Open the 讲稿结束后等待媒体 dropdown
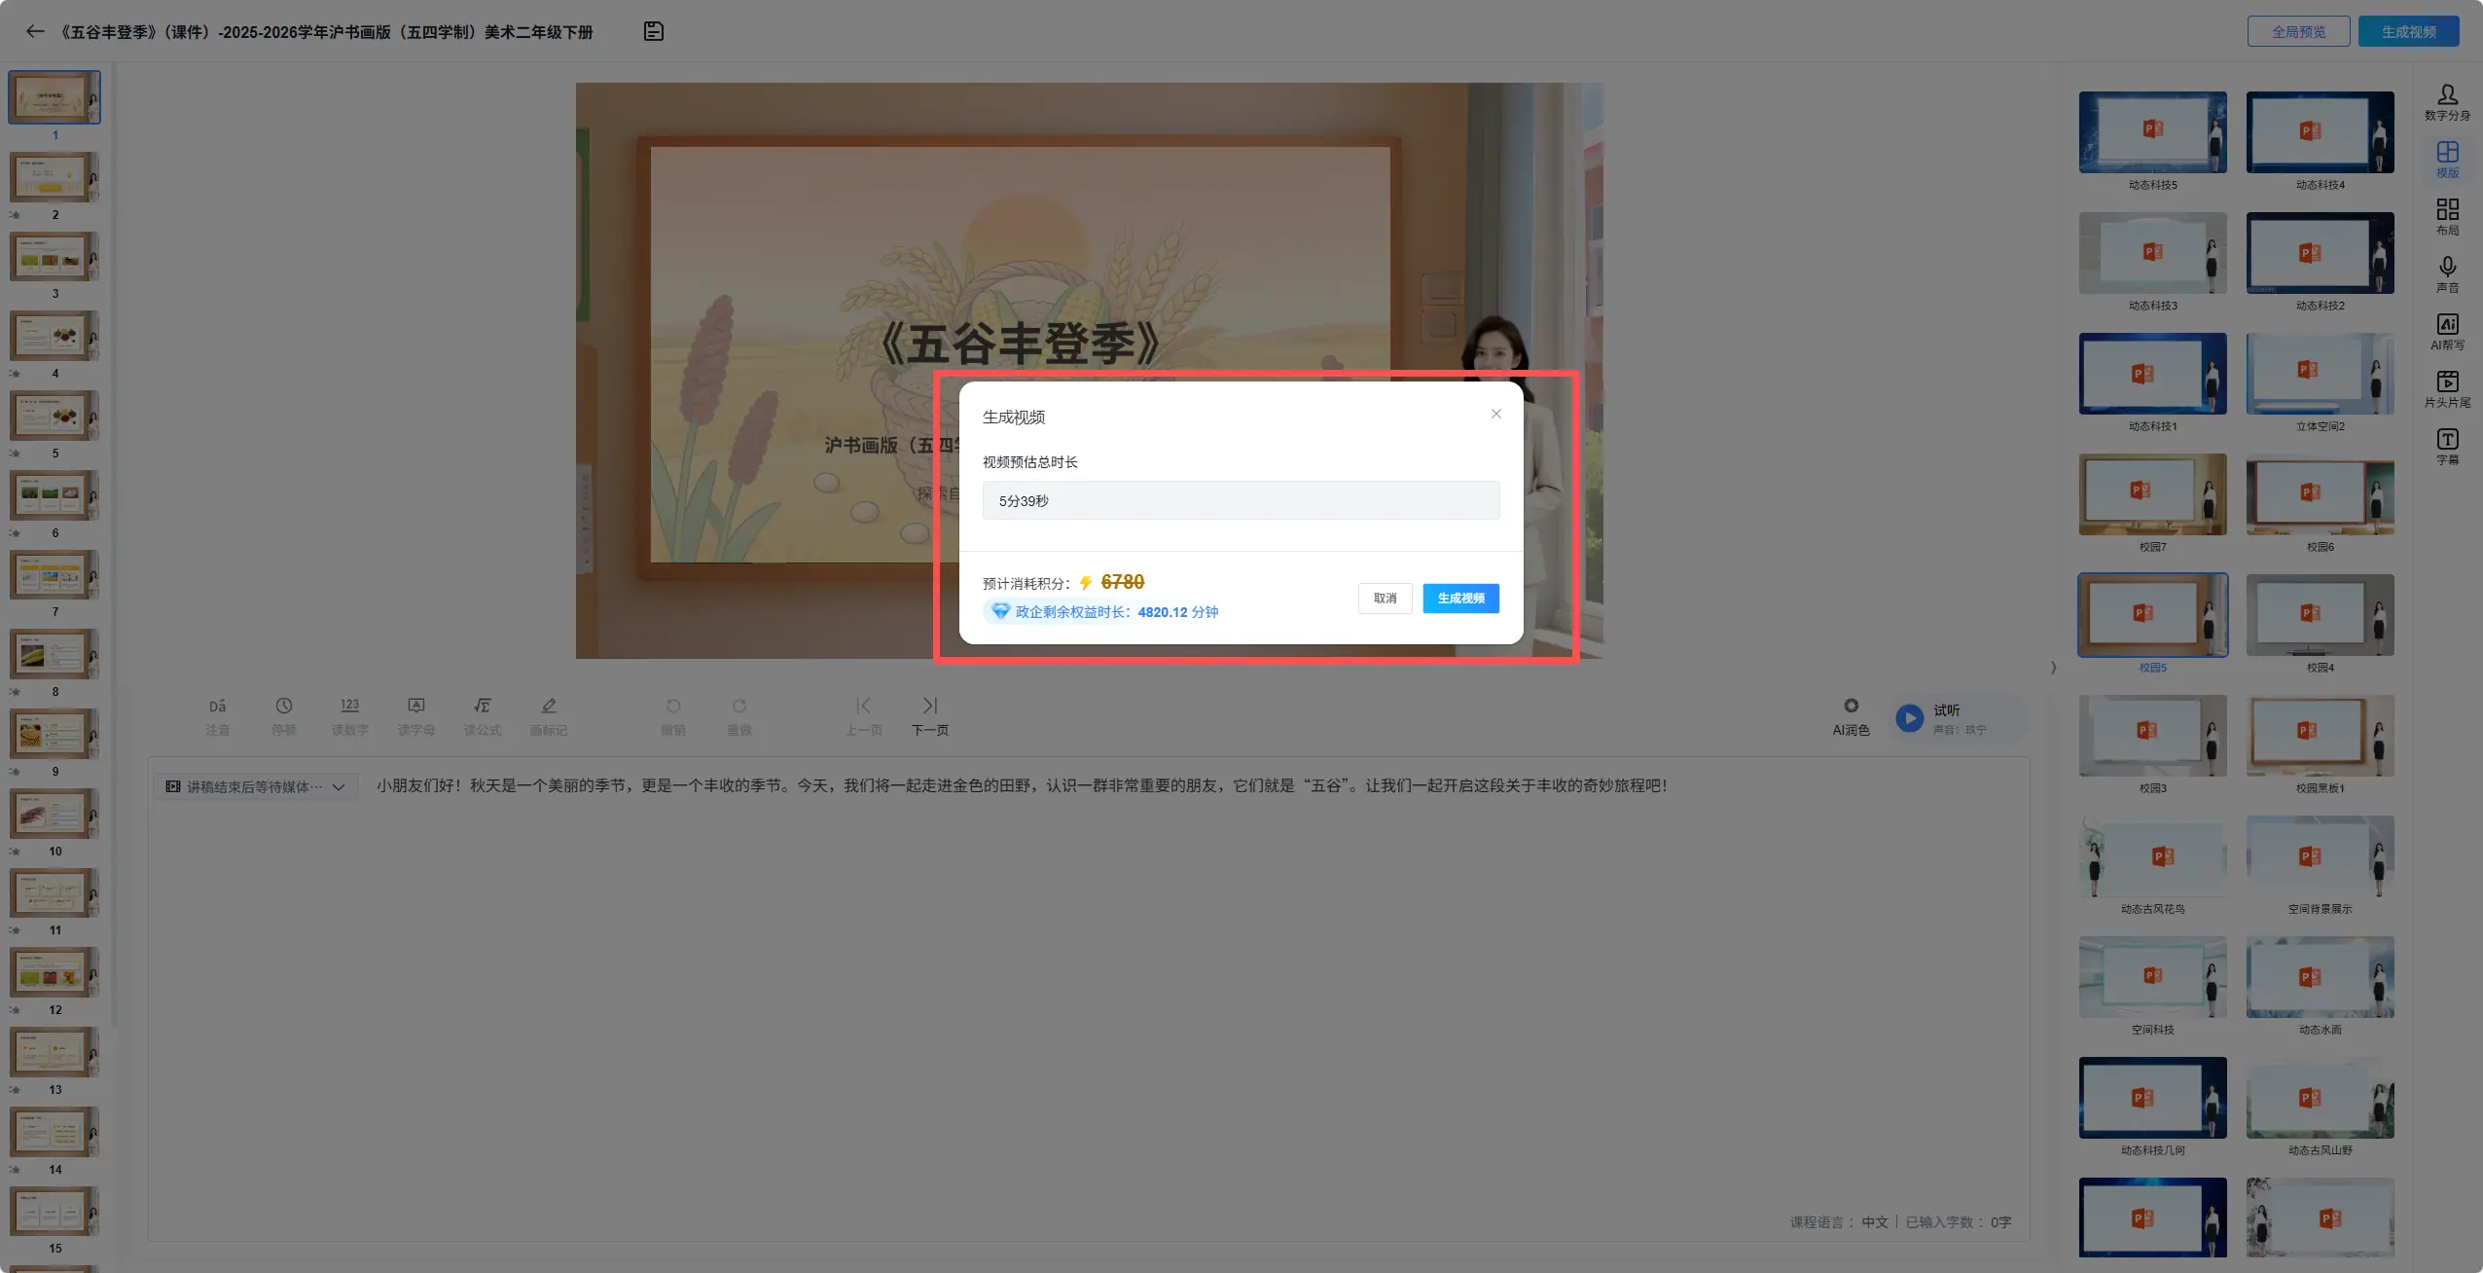Image resolution: width=2483 pixels, height=1273 pixels. coord(256,786)
